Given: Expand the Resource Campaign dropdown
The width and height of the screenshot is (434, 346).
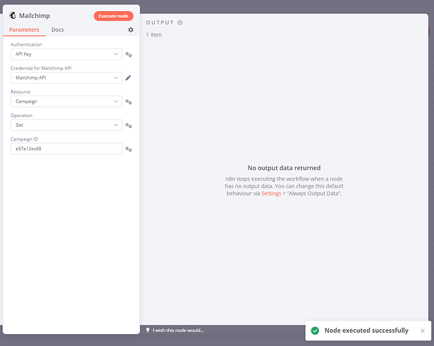Looking at the screenshot, I should tap(66, 102).
